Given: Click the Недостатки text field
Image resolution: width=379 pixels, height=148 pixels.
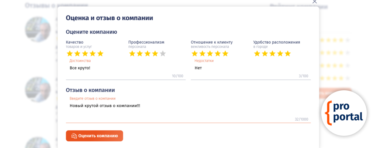Looking at the screenshot, I should point(244,68).
